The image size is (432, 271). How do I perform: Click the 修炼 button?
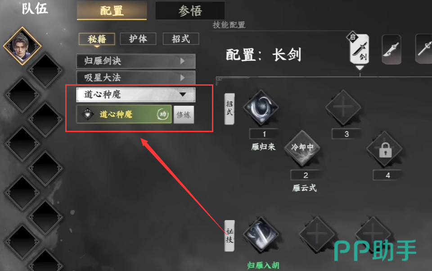point(184,115)
